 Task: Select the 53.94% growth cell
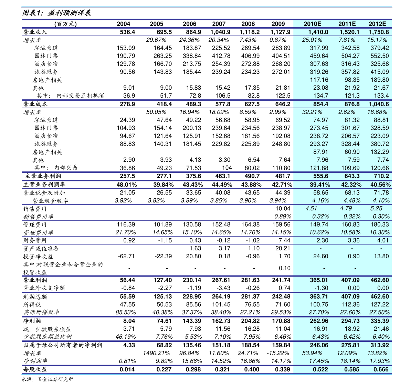point(312,353)
